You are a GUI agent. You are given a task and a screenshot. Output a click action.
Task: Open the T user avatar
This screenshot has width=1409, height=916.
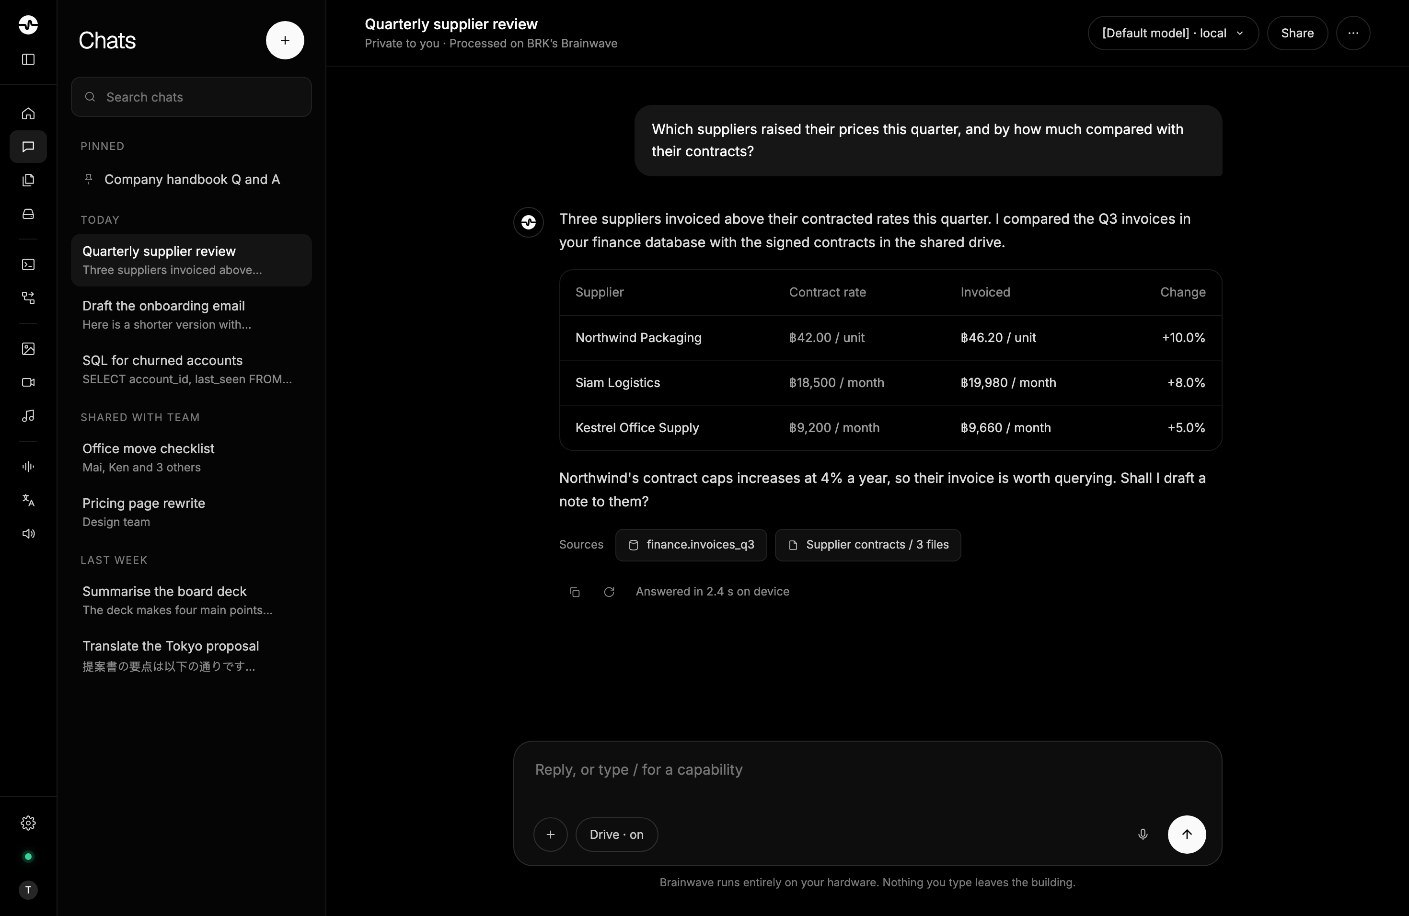28,890
